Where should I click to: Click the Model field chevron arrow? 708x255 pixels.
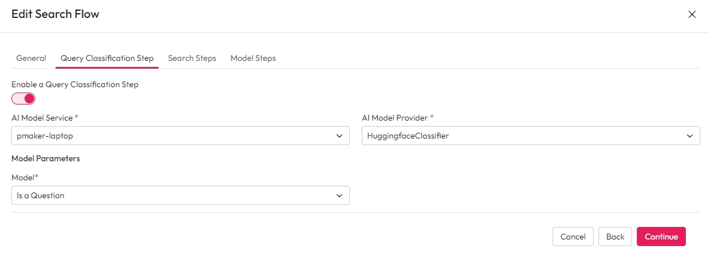(340, 195)
